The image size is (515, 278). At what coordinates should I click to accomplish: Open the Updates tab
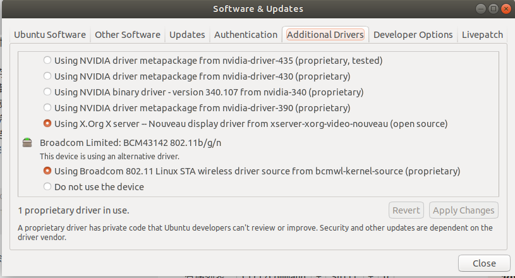pos(187,35)
